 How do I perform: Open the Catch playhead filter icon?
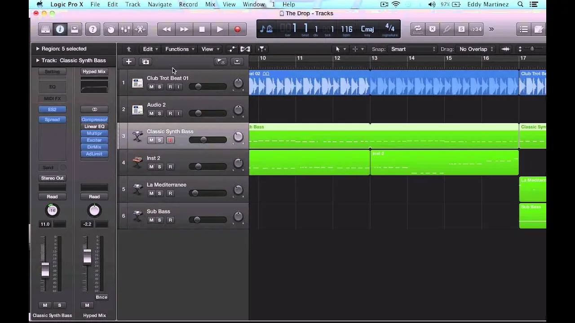pyautogui.click(x=262, y=49)
